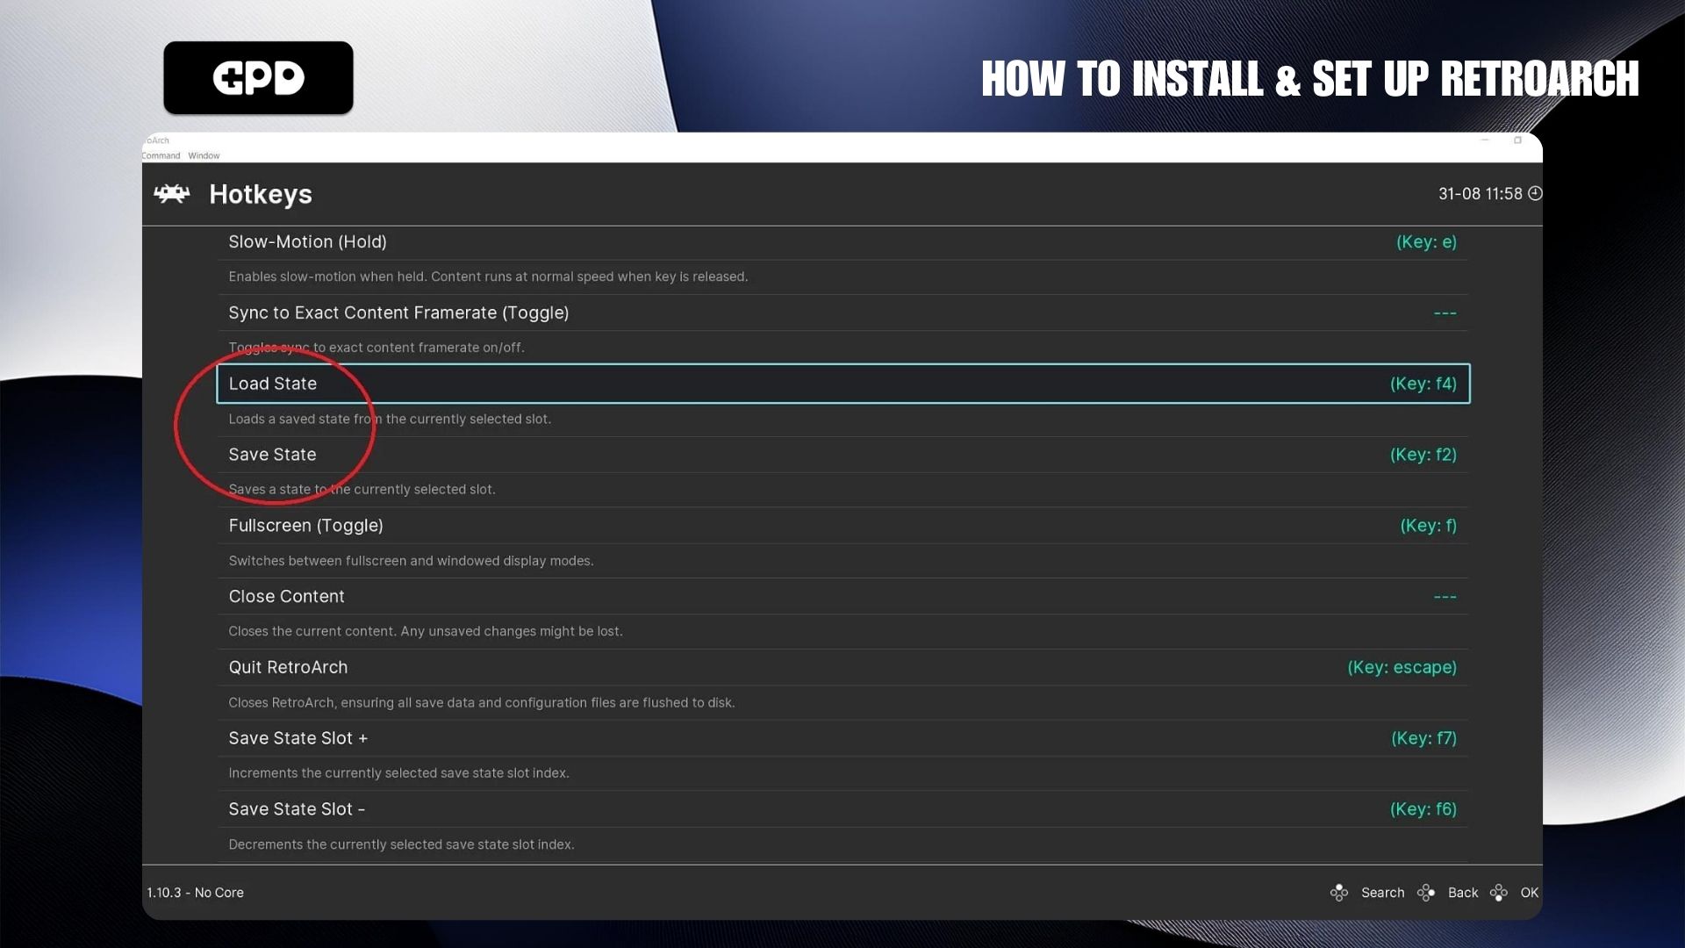Open the Window menu
The width and height of the screenshot is (1685, 948).
(204, 155)
